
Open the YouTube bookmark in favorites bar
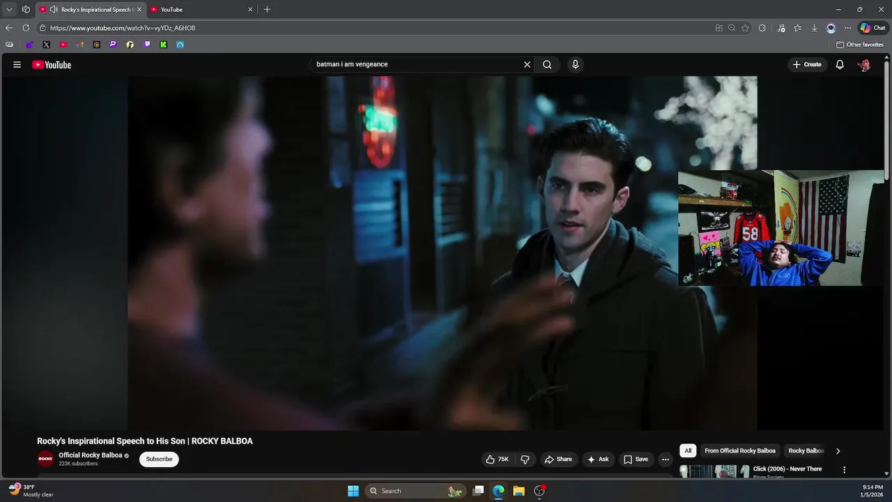[x=63, y=45]
